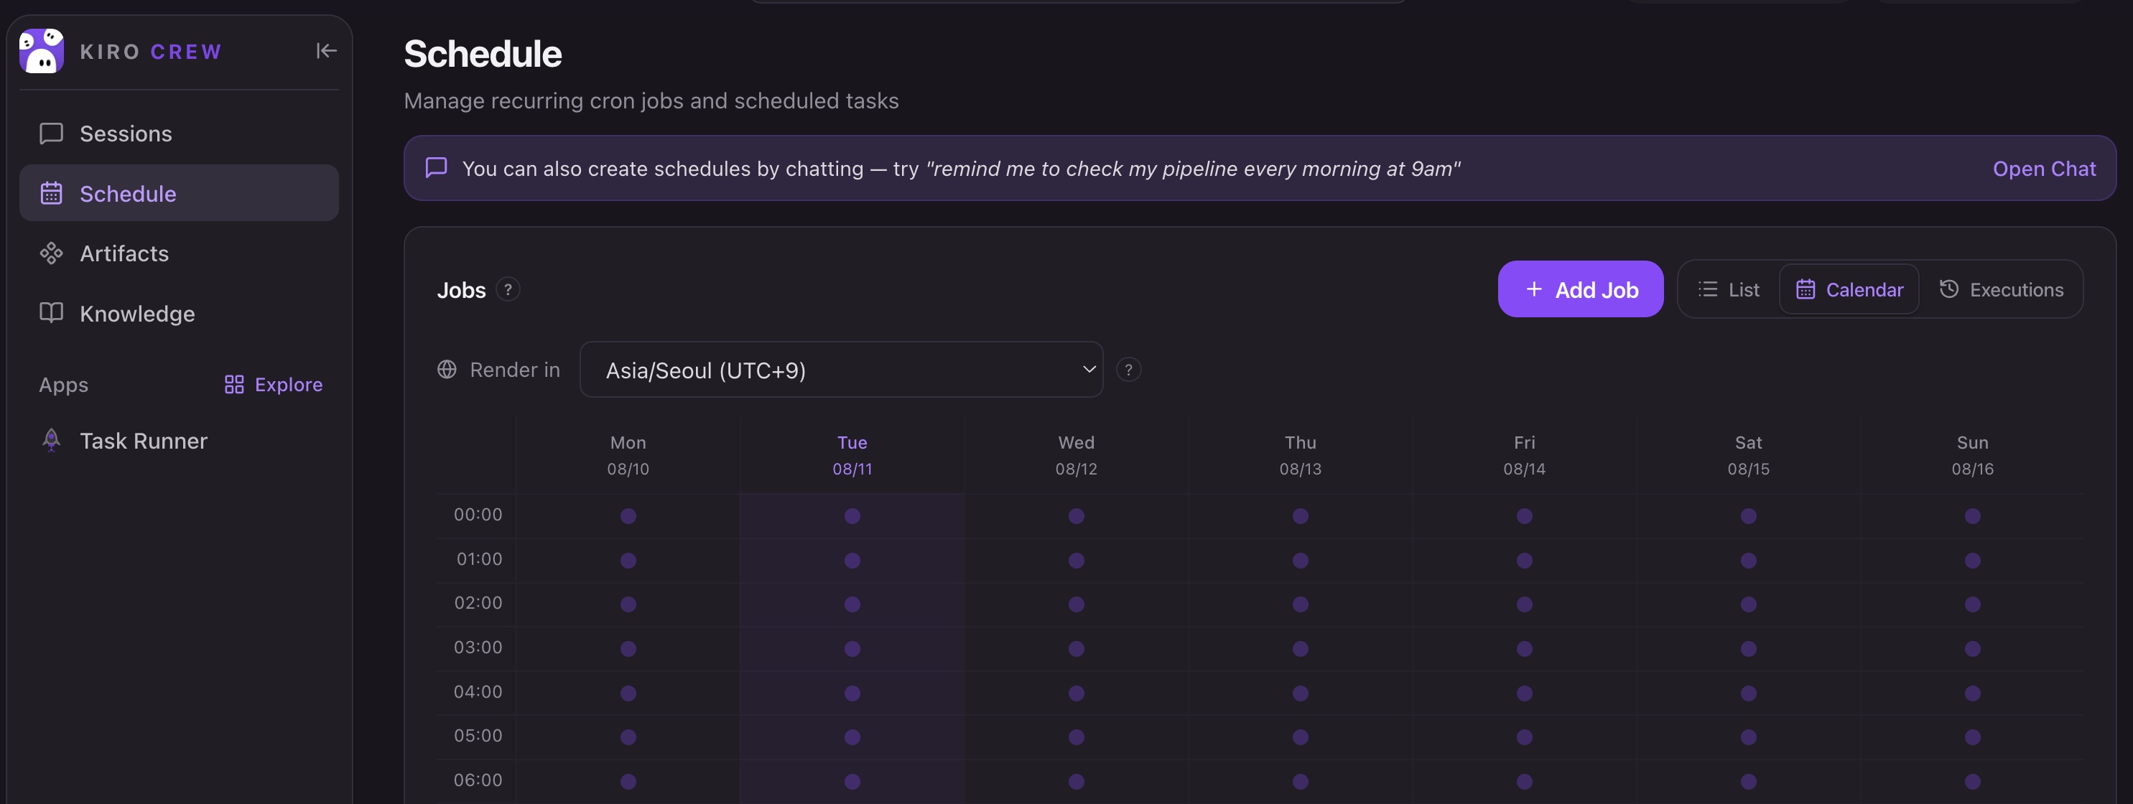Click the Artifacts diamond icon
Viewport: 2133px width, 804px height.
point(51,253)
